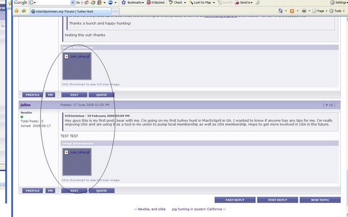Click the Add to Favorites icon

23,10
